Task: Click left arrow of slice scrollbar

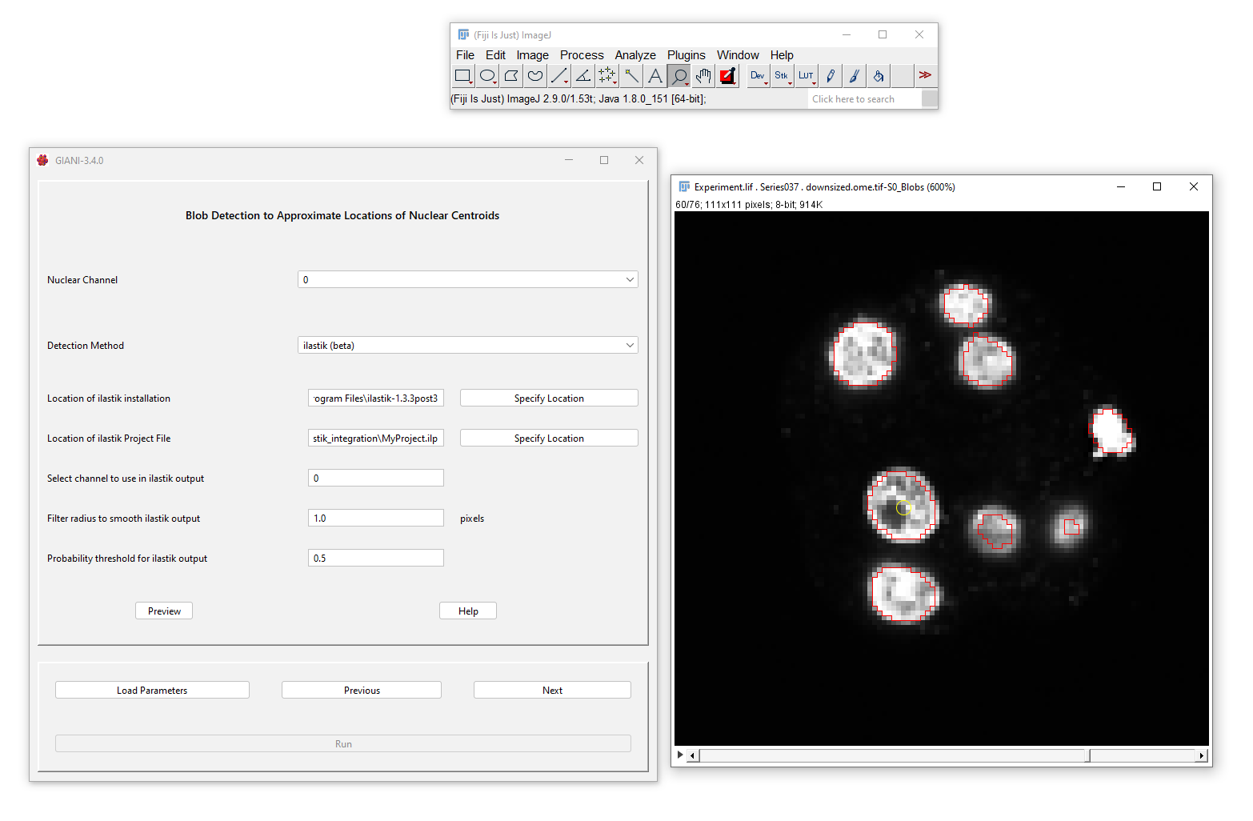Action: (693, 755)
